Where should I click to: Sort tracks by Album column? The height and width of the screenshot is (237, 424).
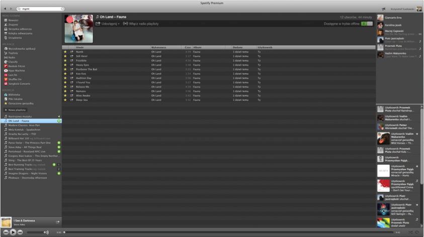[209, 48]
